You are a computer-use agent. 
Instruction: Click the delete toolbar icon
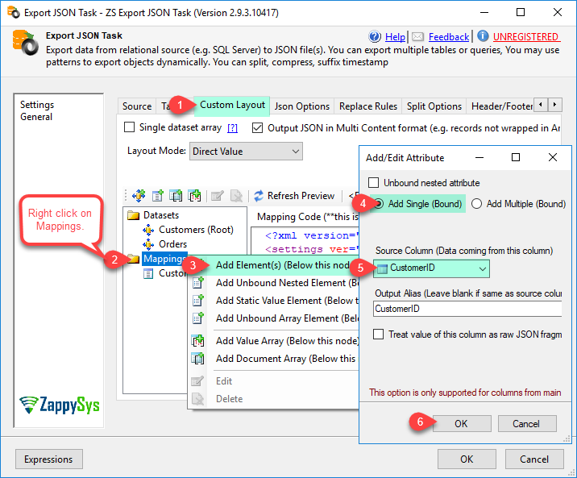[236, 196]
